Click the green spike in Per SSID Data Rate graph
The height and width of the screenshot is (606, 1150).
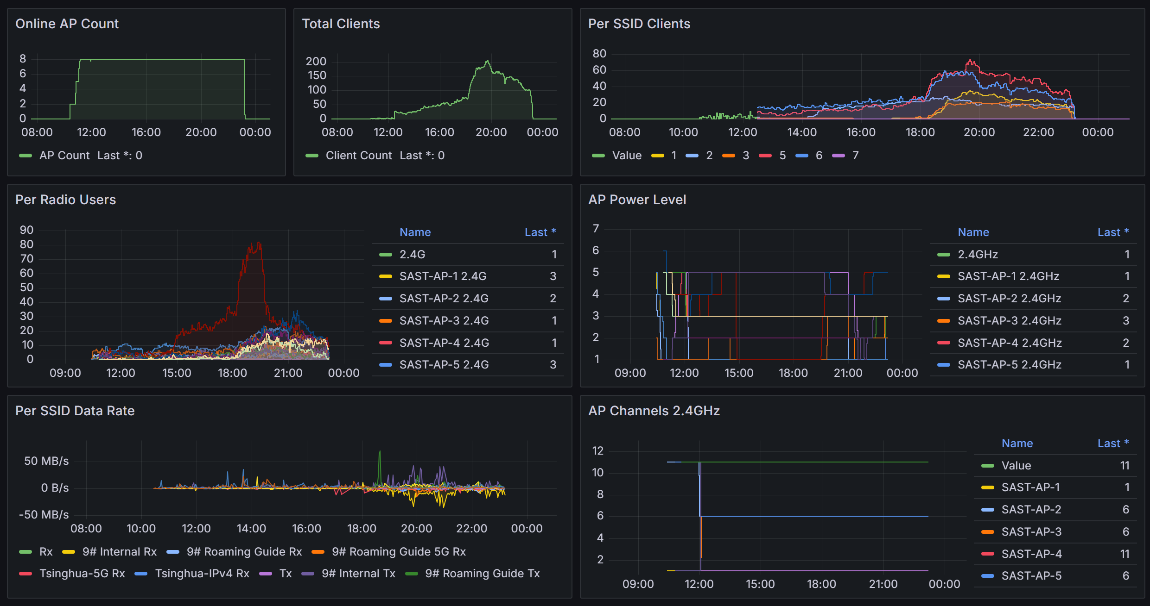coord(380,453)
